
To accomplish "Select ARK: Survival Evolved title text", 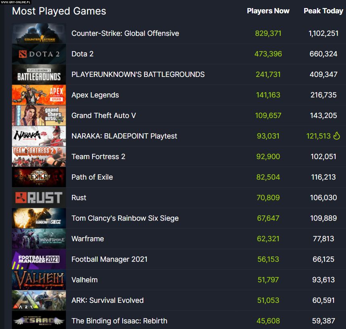I will 107,300.
